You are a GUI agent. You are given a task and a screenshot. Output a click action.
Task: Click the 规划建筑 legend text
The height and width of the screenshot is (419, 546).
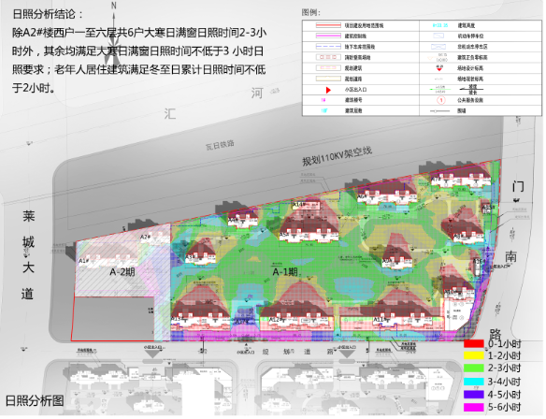coord(353,68)
